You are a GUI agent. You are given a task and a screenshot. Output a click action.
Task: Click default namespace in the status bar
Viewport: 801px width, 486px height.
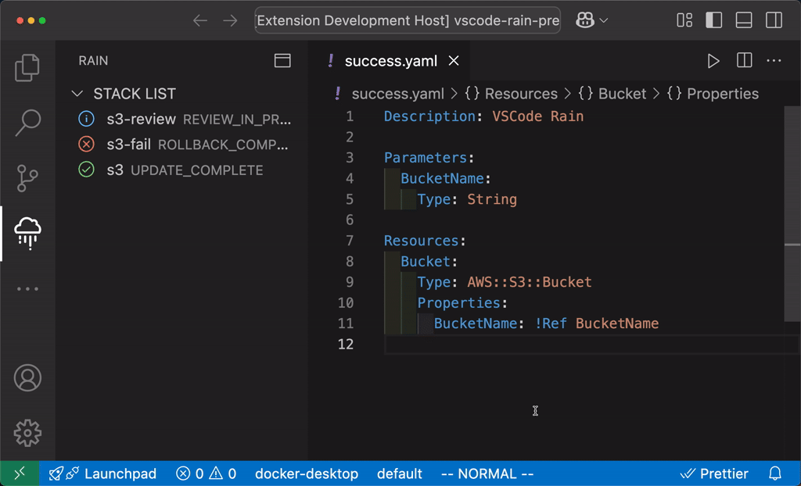coord(400,473)
